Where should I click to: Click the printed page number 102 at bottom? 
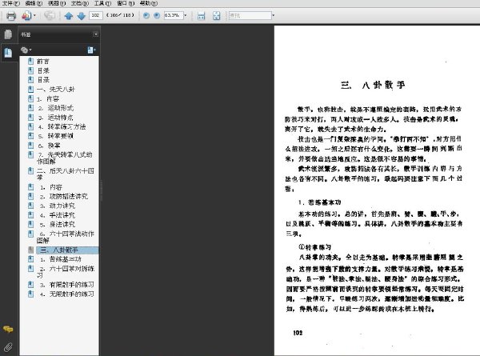click(x=298, y=333)
